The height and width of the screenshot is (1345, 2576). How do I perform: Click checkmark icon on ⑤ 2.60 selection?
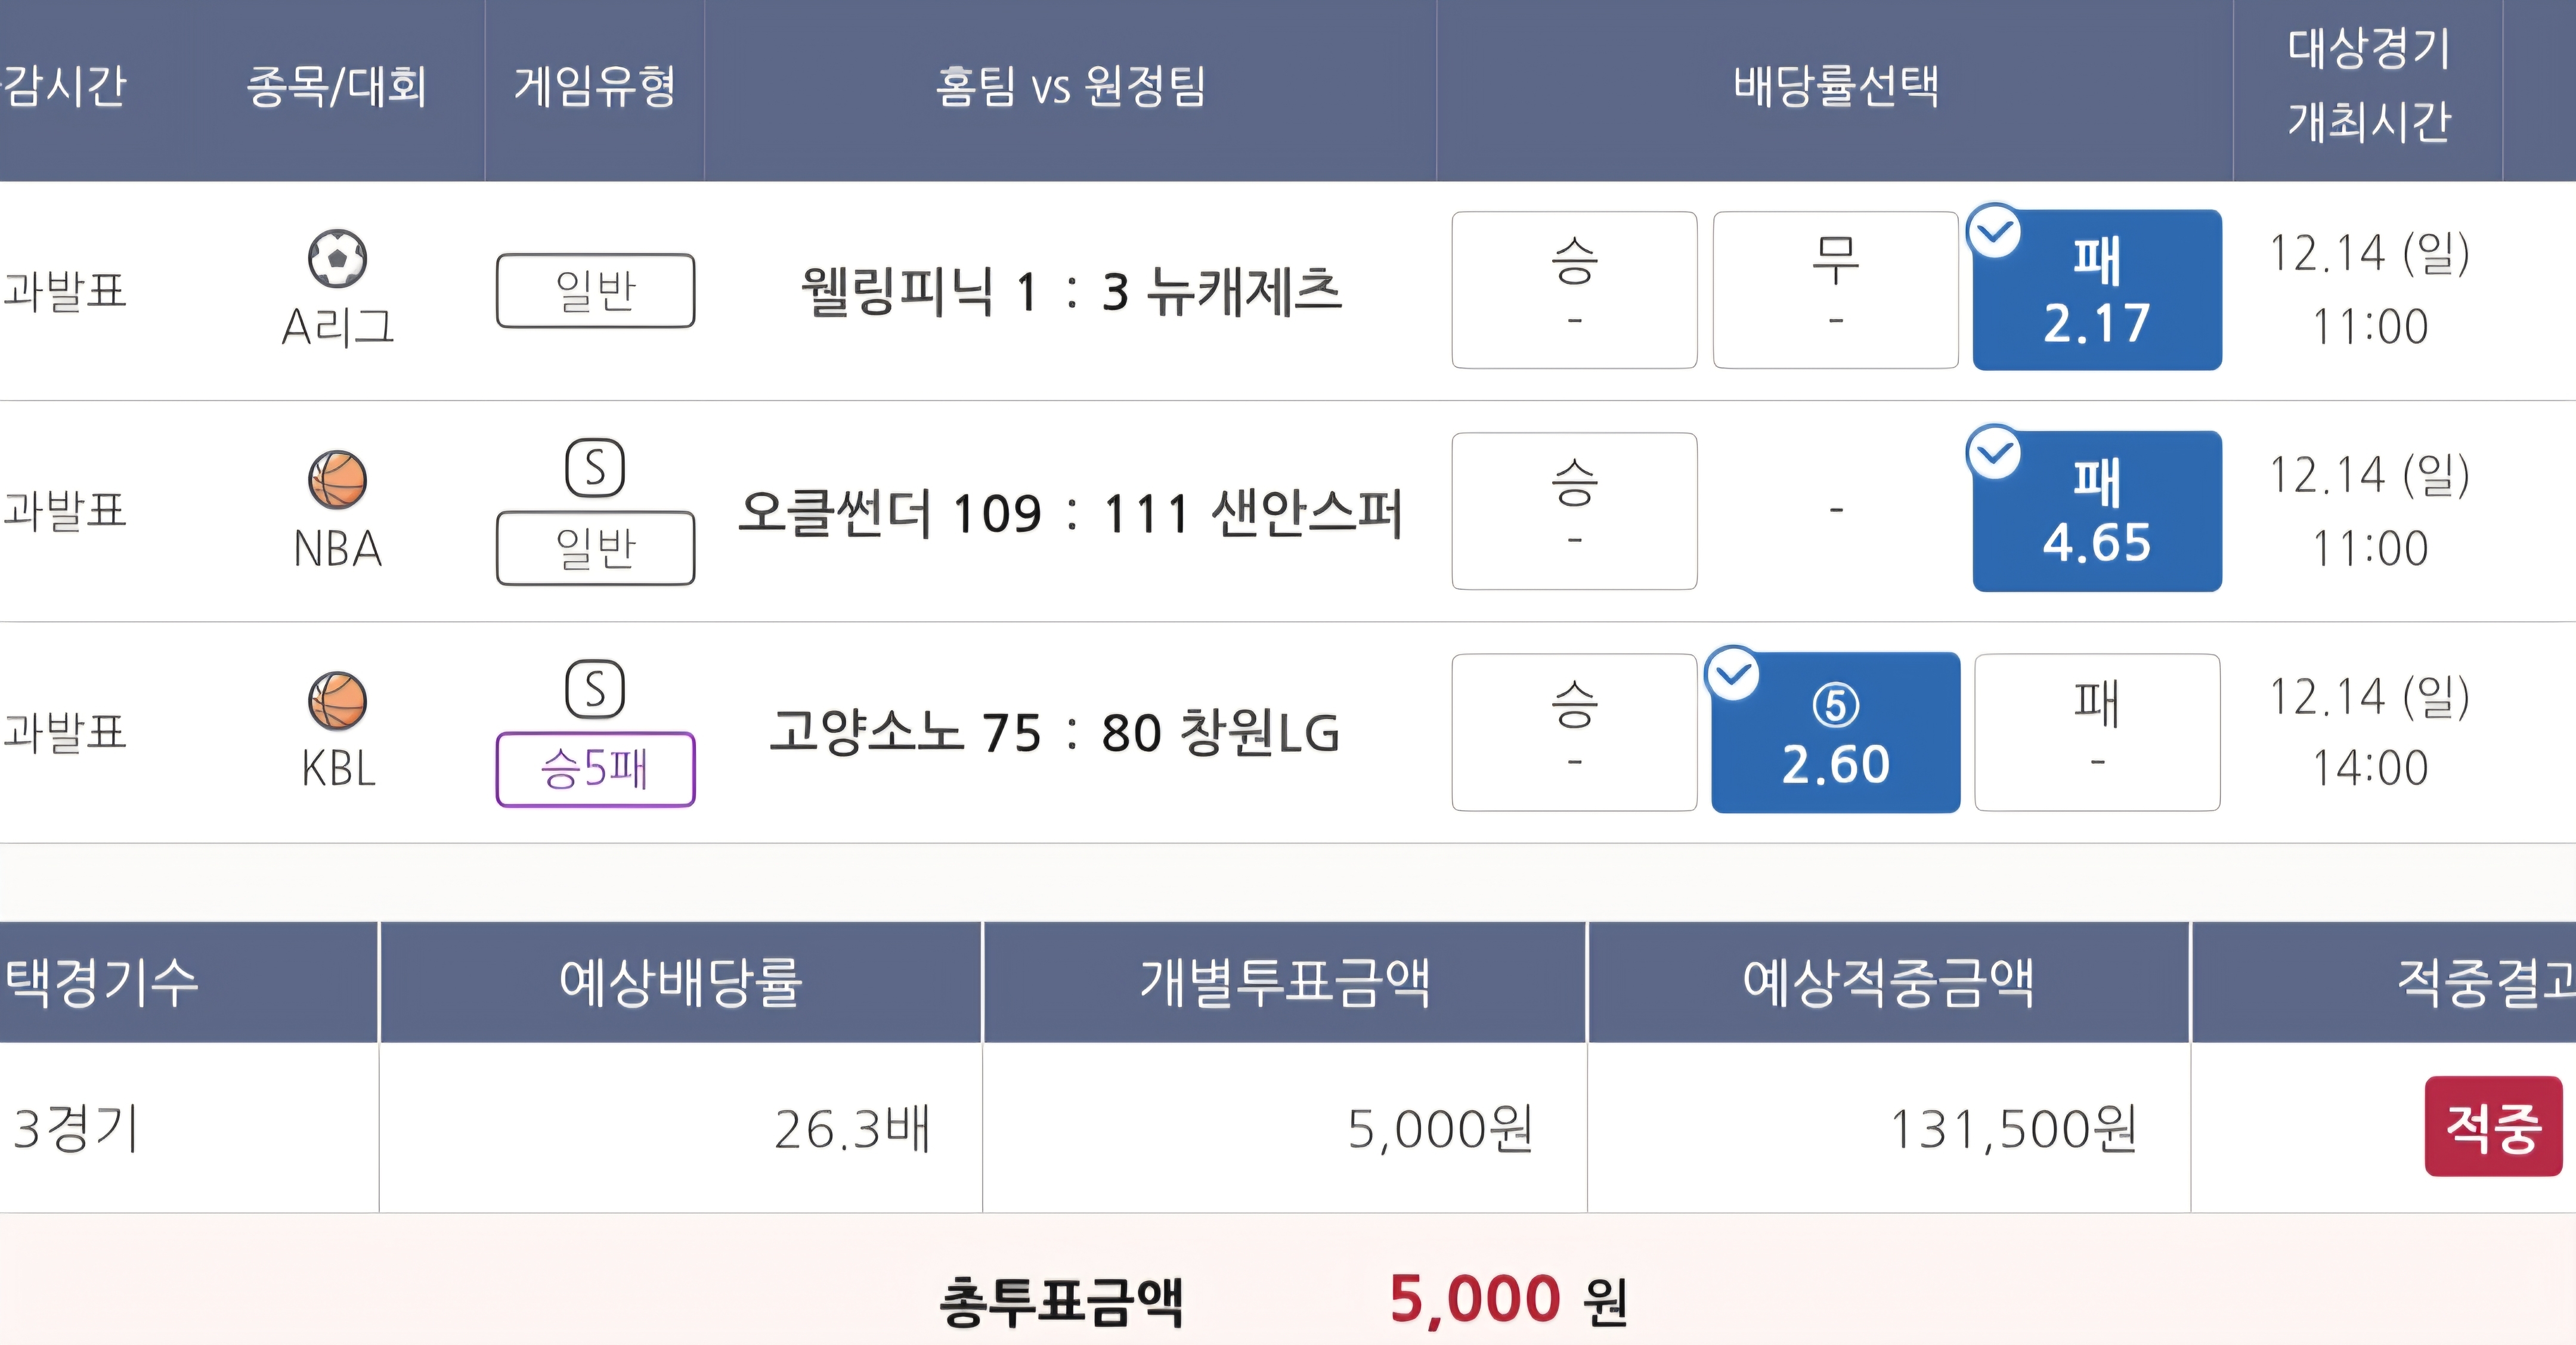point(1733,674)
